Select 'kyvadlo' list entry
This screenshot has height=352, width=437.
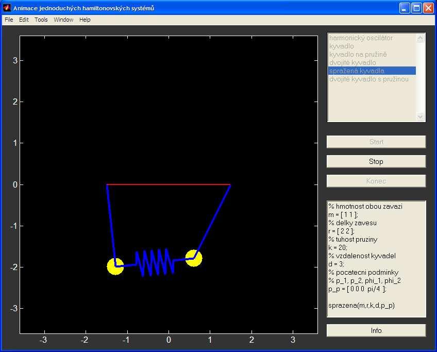click(x=372, y=46)
